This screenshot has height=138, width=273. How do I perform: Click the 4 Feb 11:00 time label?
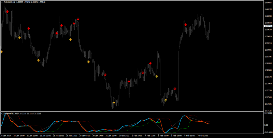pos(150,136)
